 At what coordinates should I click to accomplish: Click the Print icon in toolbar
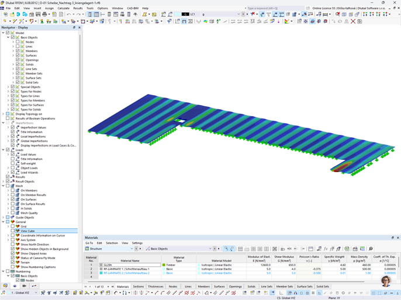[x=44, y=14]
